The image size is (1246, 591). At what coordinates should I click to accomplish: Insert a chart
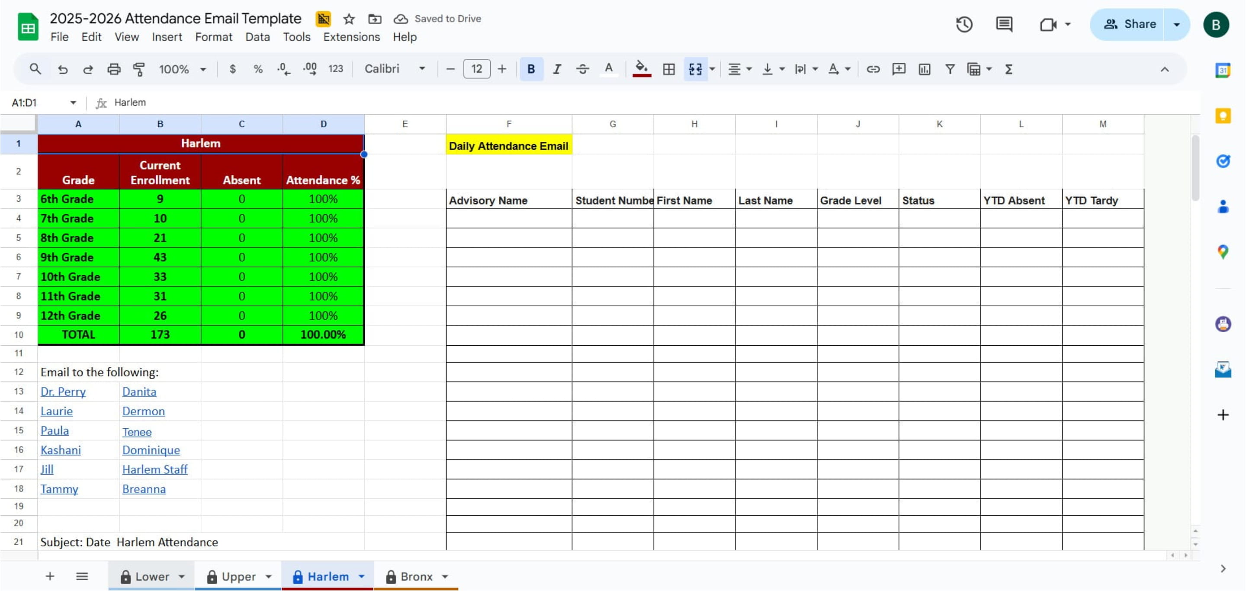(x=925, y=69)
